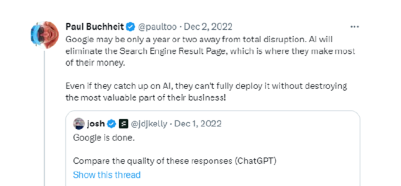The height and width of the screenshot is (186, 401).
Task: Go to the @jdjkelly handle
Action: [x=149, y=124]
